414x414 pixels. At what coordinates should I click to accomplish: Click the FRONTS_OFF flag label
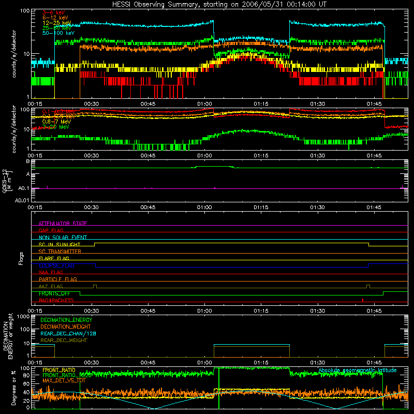(x=54, y=293)
